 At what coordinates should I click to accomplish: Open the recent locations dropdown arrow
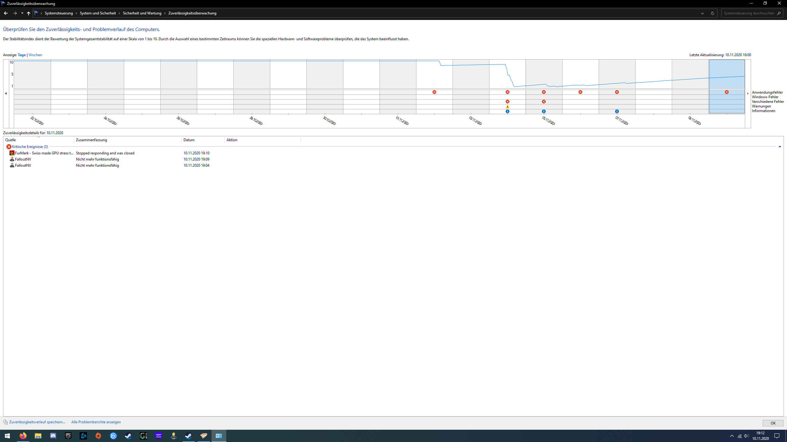coord(22,13)
